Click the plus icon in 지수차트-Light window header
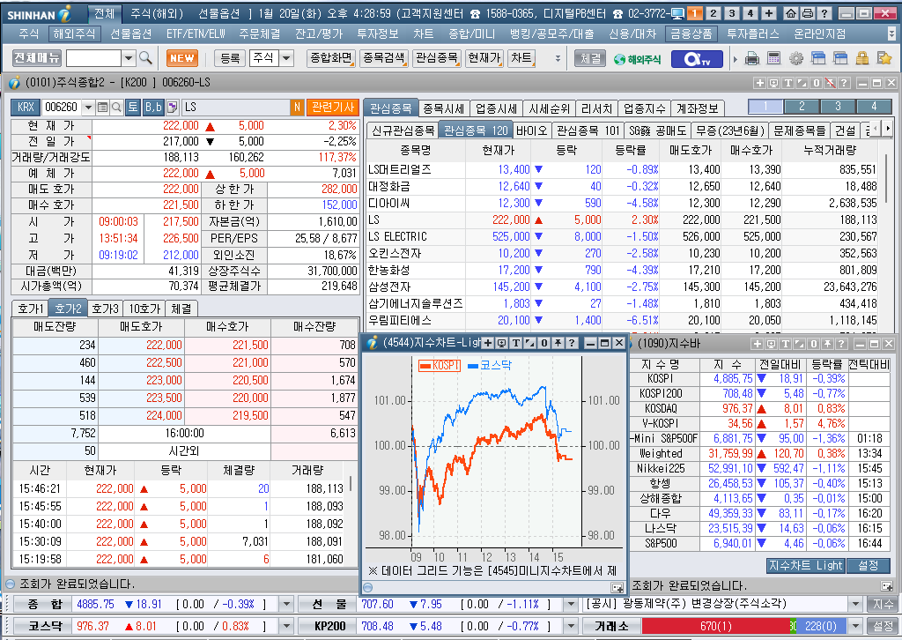This screenshot has height=640, width=902. [488, 343]
